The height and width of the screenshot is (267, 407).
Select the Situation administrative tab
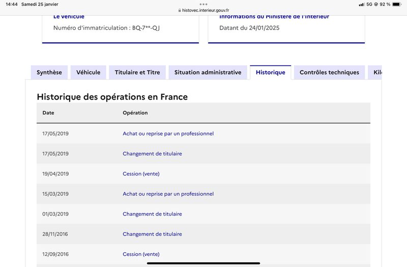click(x=208, y=72)
